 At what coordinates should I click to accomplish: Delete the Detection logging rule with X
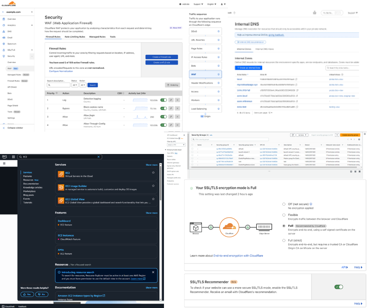[177, 100]
